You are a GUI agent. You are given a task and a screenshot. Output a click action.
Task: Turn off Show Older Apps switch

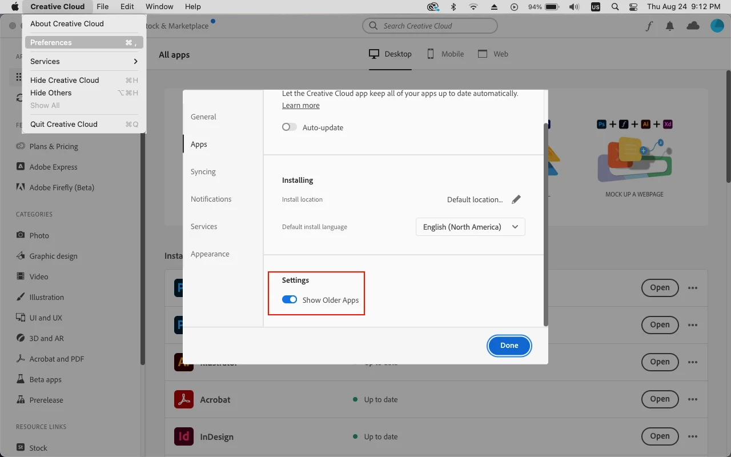click(290, 300)
